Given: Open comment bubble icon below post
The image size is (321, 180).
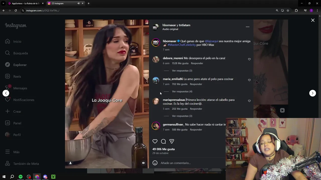Looking at the screenshot, I should pos(163,141).
